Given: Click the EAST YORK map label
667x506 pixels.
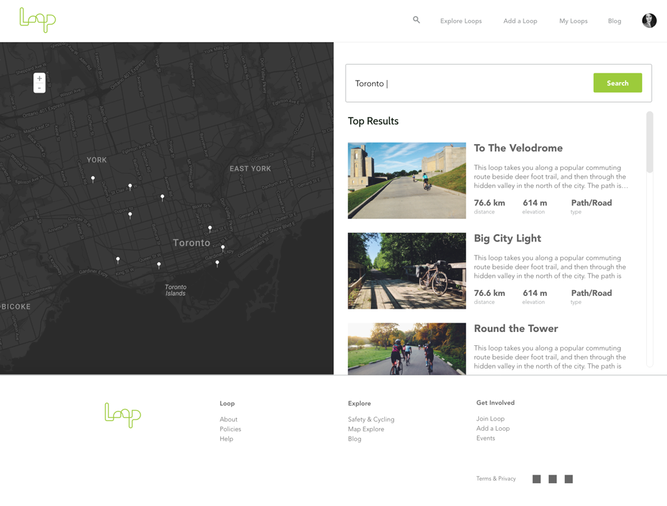Looking at the screenshot, I should pos(250,169).
